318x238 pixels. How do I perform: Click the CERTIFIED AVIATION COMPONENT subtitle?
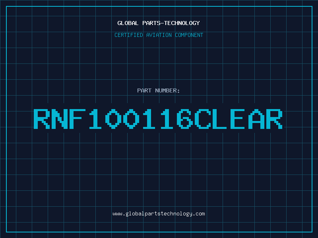pos(159,35)
